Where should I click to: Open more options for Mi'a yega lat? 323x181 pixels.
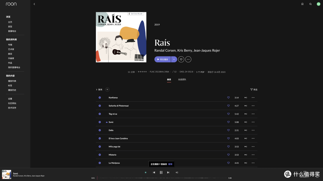pyautogui.click(x=253, y=146)
